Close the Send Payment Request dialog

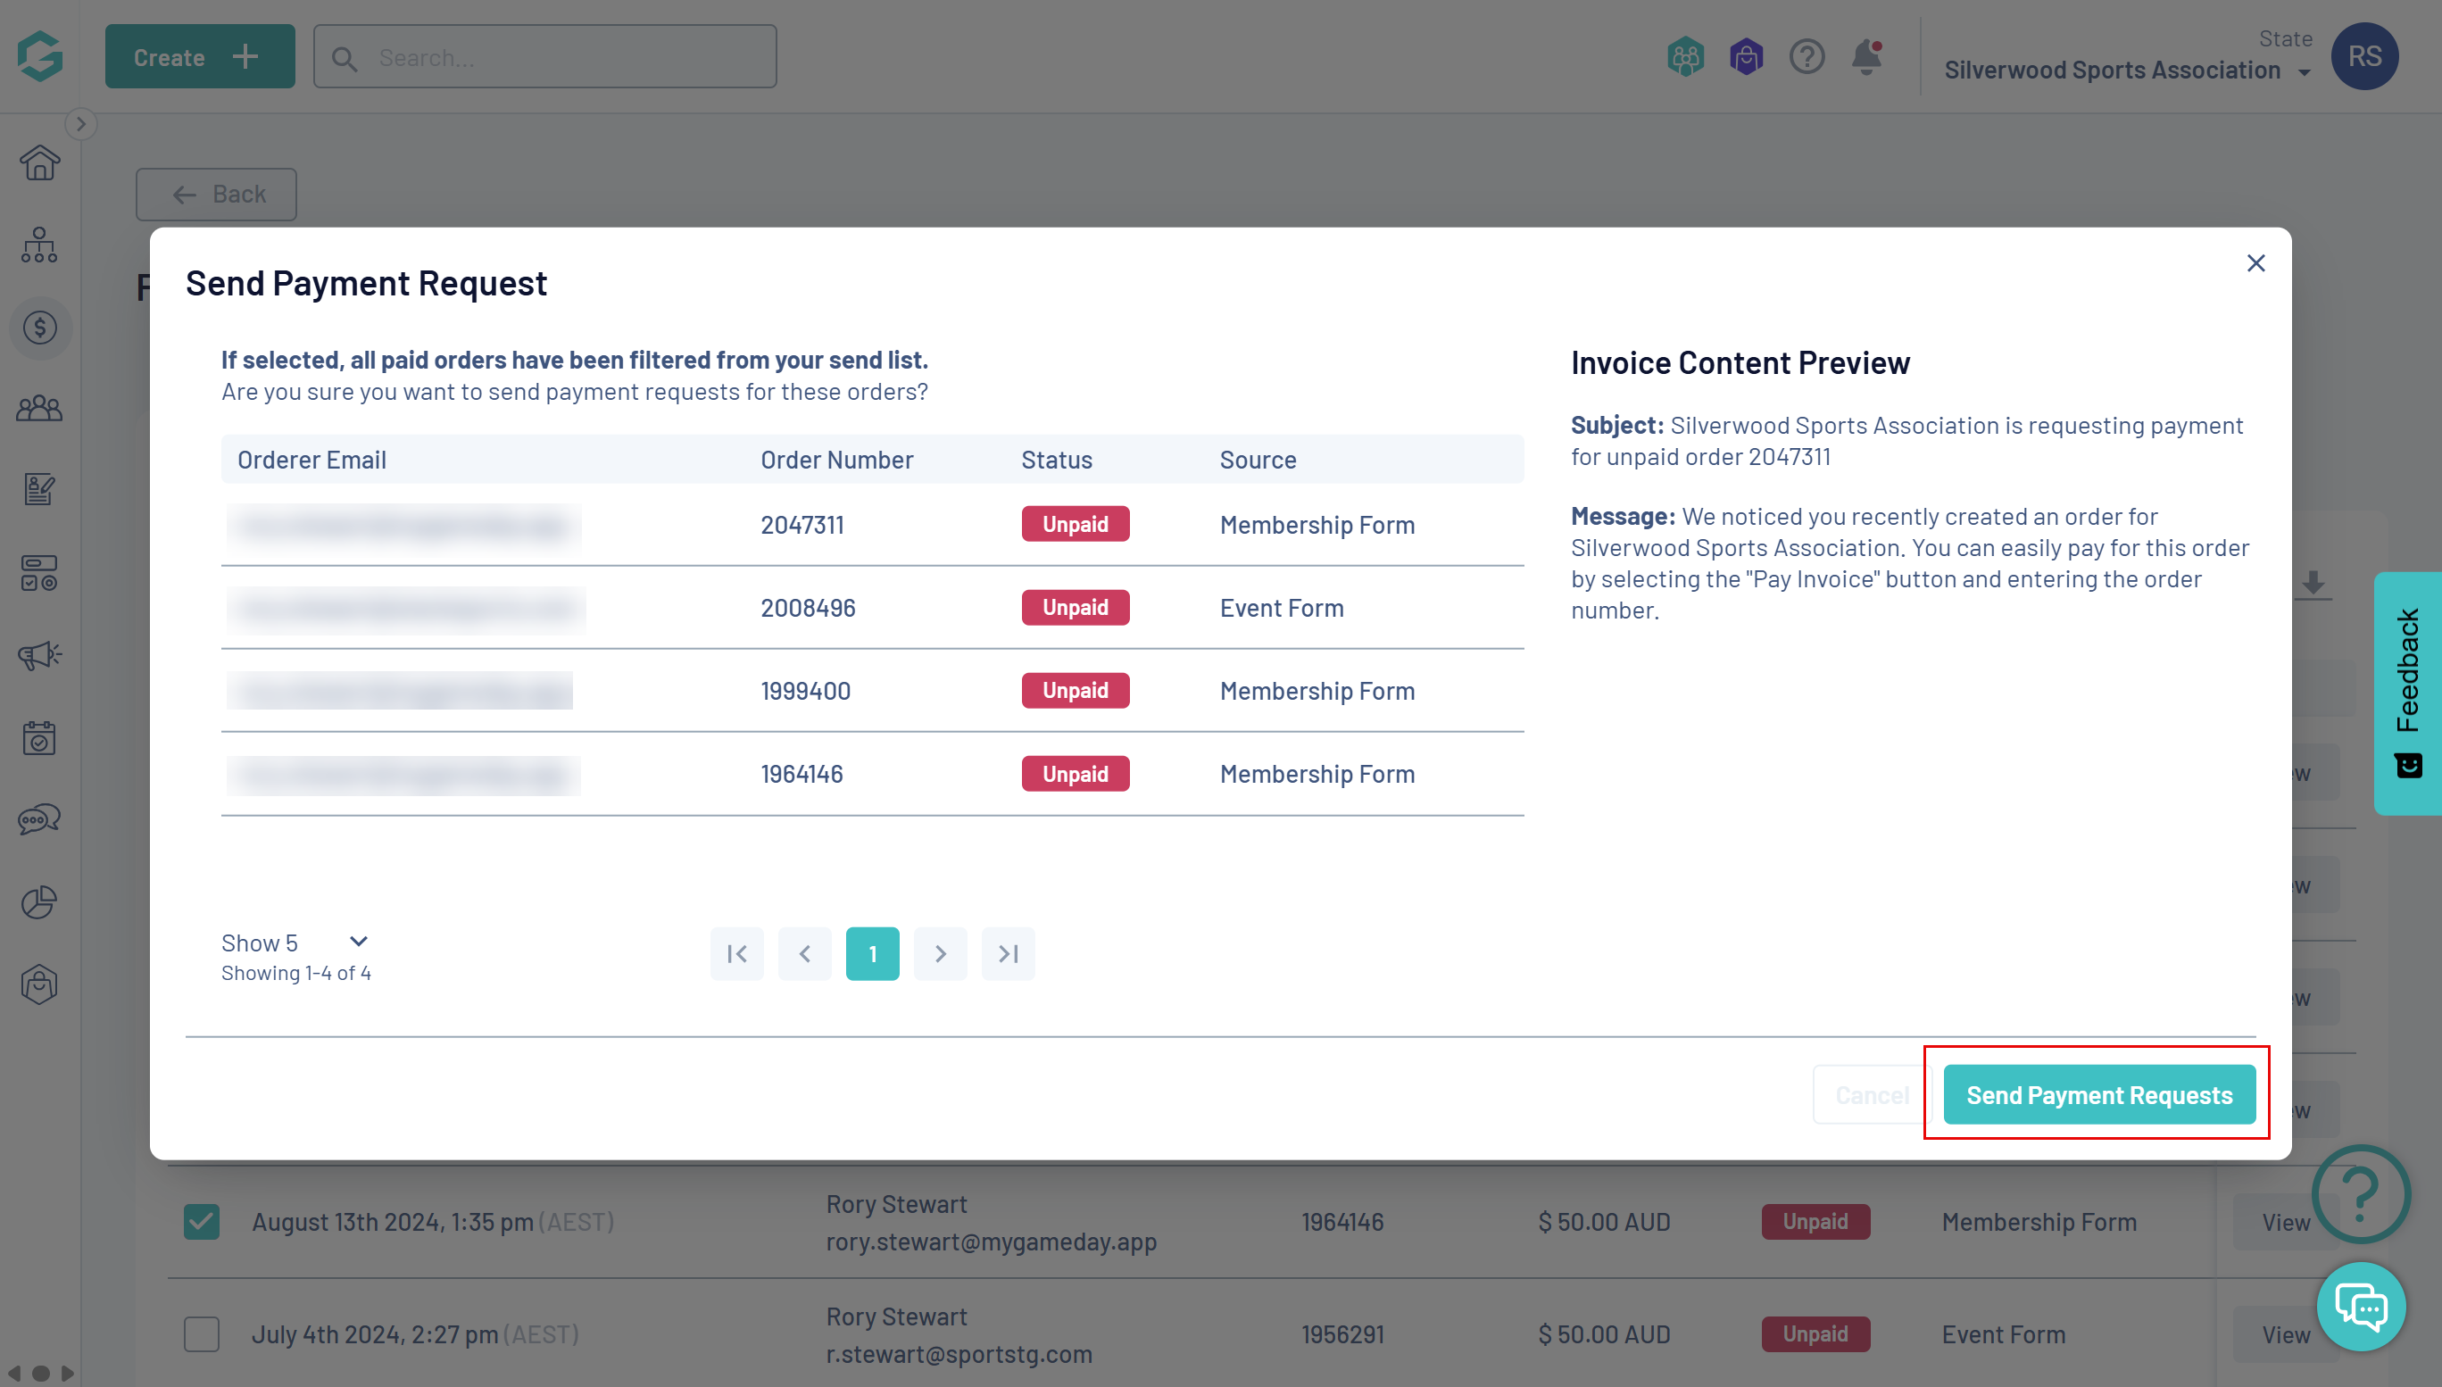coord(2255,263)
